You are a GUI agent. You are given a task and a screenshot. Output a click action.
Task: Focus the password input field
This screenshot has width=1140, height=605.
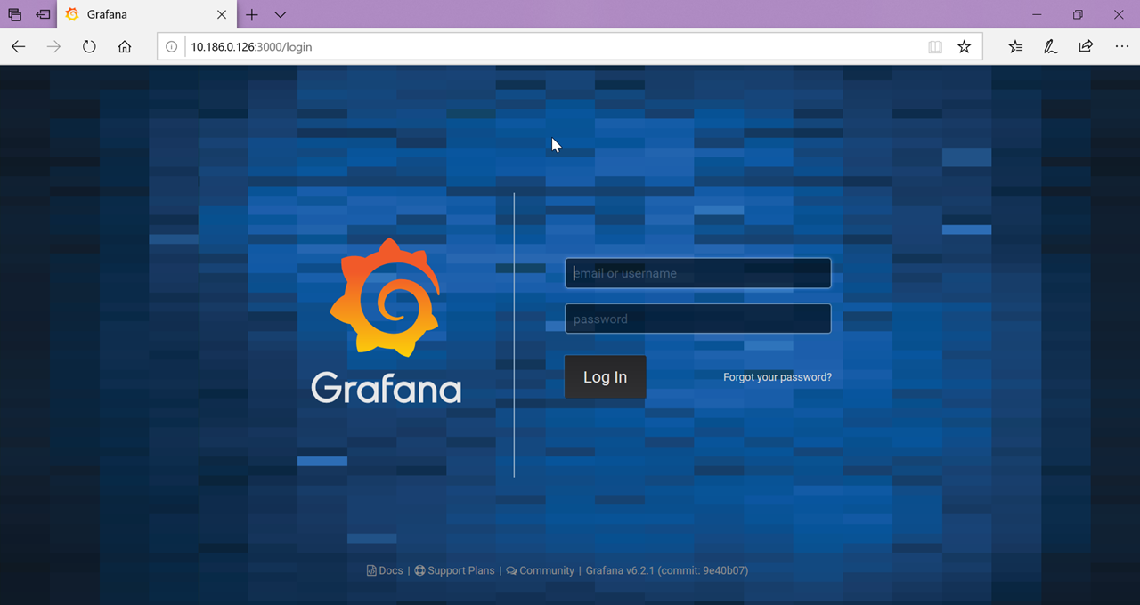pyautogui.click(x=697, y=319)
